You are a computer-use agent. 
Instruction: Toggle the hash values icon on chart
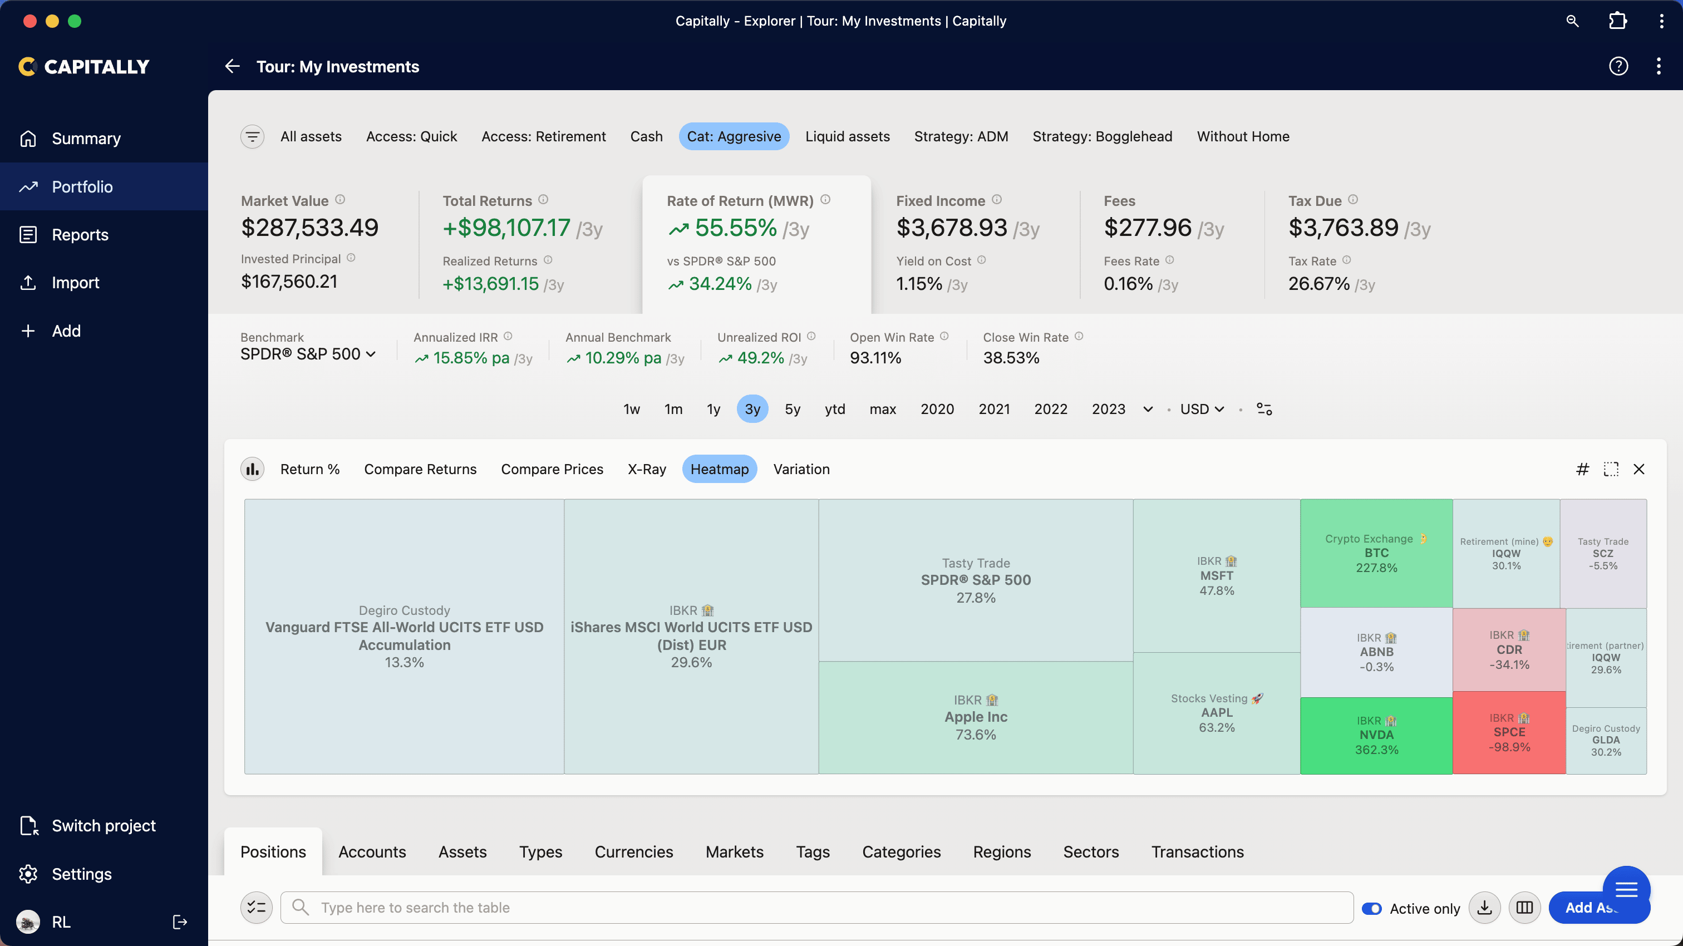1582,469
